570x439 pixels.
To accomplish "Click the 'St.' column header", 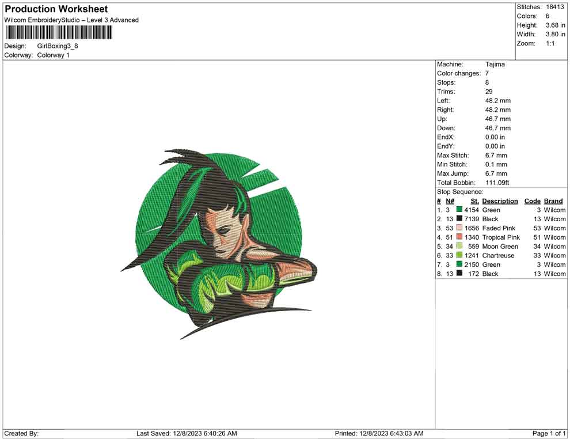I will [474, 201].
